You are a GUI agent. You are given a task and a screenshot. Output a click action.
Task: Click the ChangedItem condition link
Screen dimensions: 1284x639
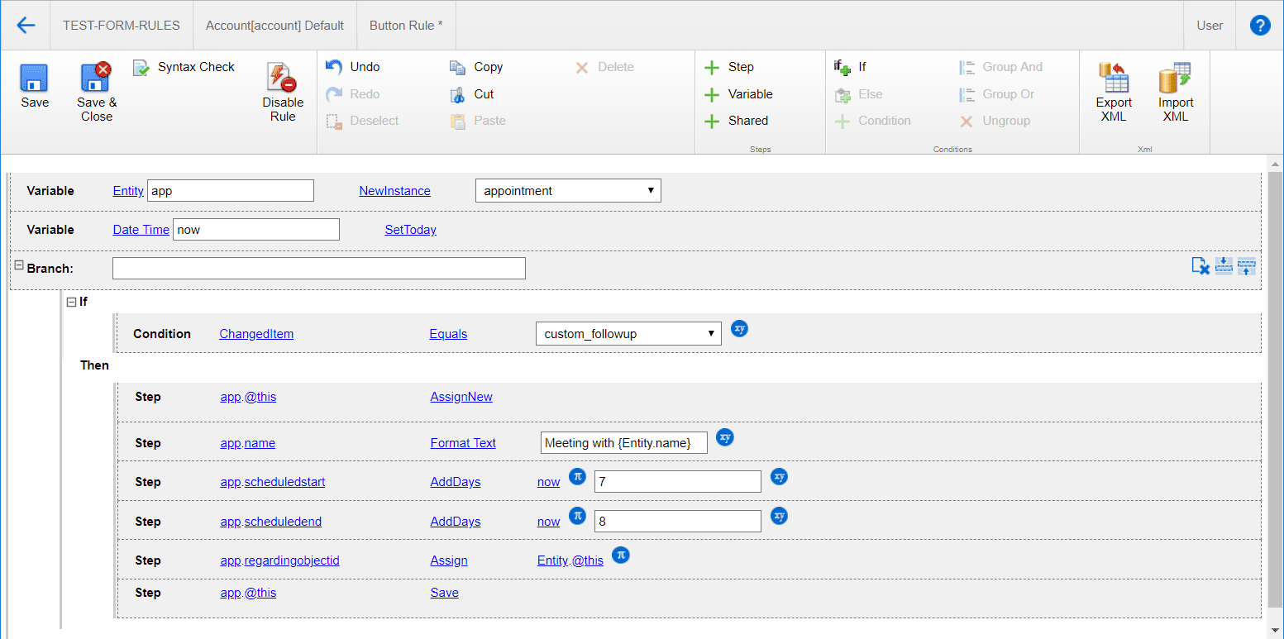[256, 334]
